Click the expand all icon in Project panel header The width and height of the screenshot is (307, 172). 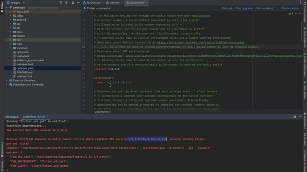(x=61, y=3)
